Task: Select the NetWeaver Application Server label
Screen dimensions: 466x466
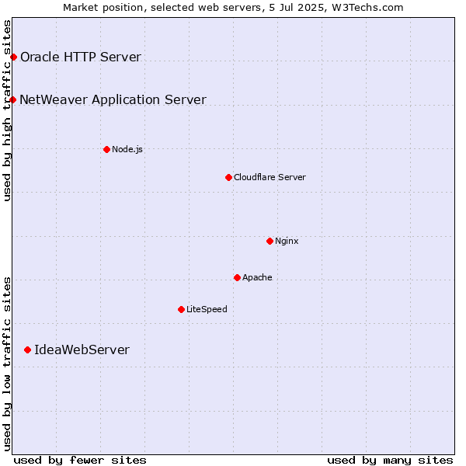Action: (113, 100)
